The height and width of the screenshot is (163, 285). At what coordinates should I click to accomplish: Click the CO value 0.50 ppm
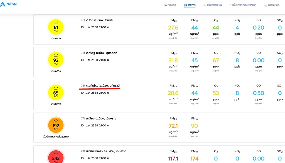pos(259,93)
